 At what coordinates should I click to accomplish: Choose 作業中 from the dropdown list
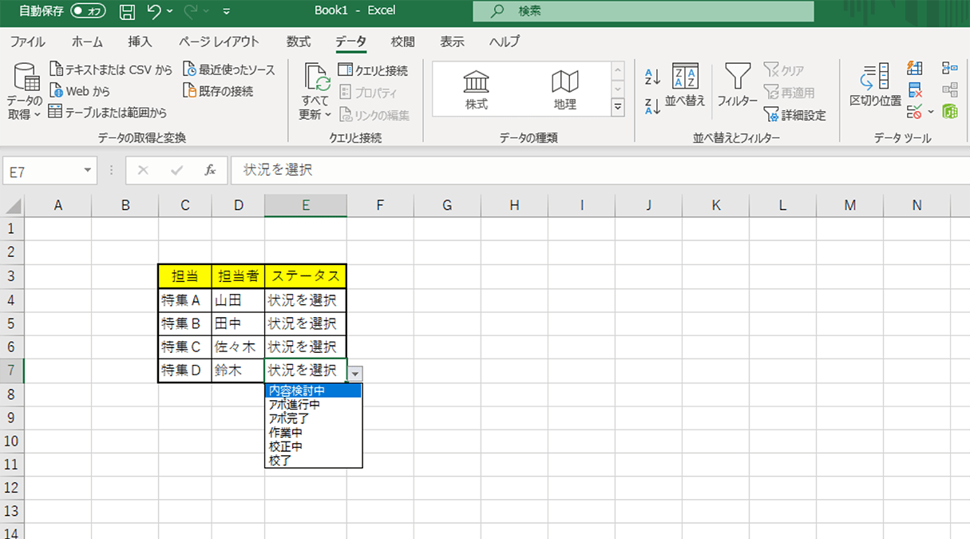click(x=286, y=433)
